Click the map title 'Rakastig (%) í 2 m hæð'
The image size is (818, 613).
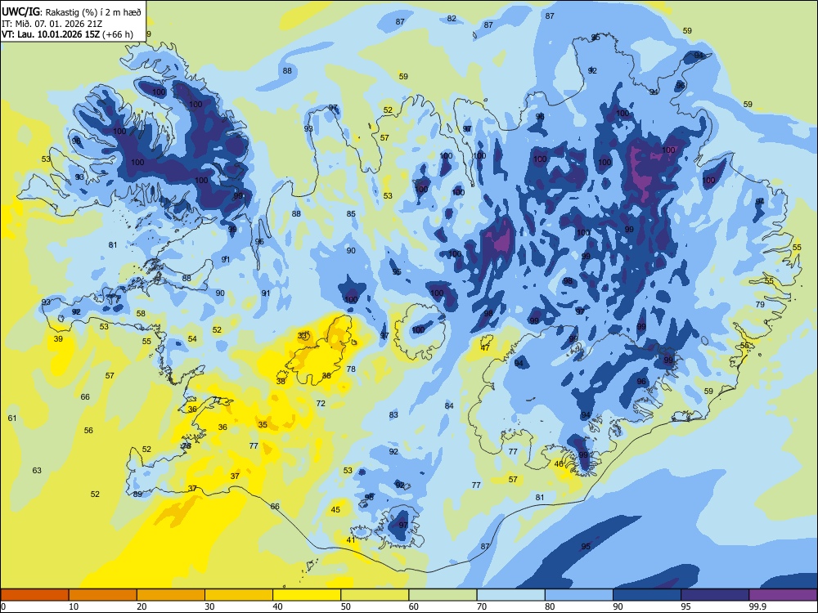coord(93,12)
